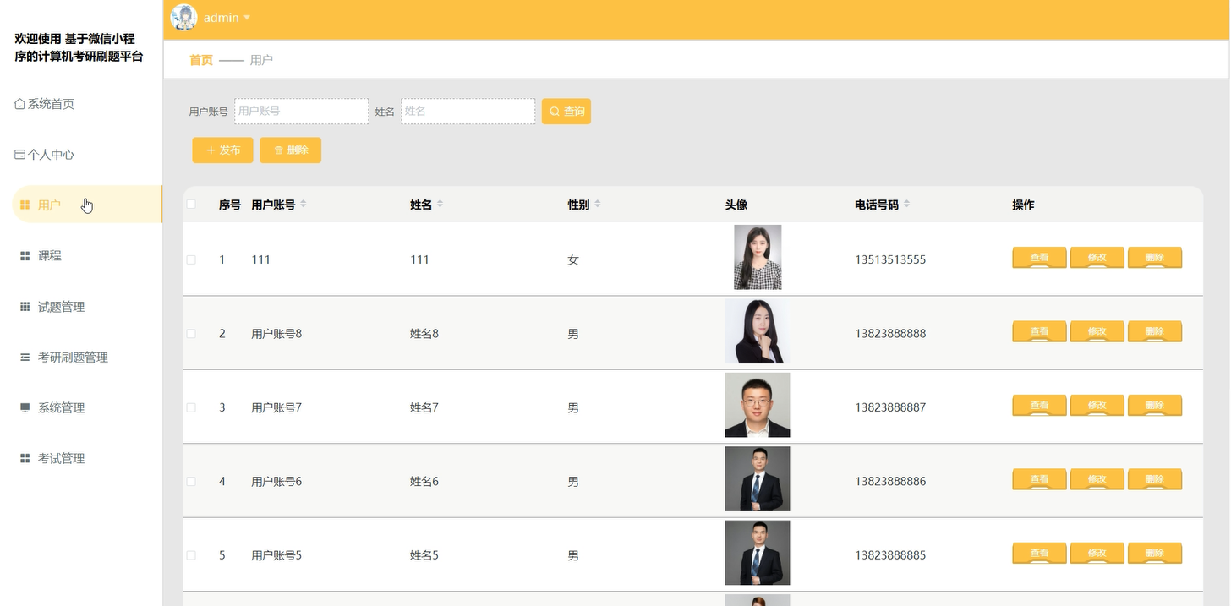Click the 发布 add button
1231x606 pixels.
[223, 150]
